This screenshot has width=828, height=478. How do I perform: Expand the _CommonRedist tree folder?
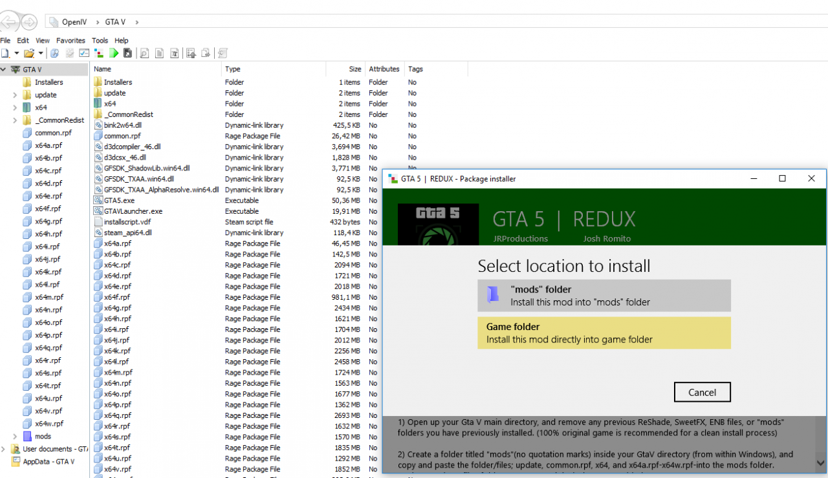[15, 120]
